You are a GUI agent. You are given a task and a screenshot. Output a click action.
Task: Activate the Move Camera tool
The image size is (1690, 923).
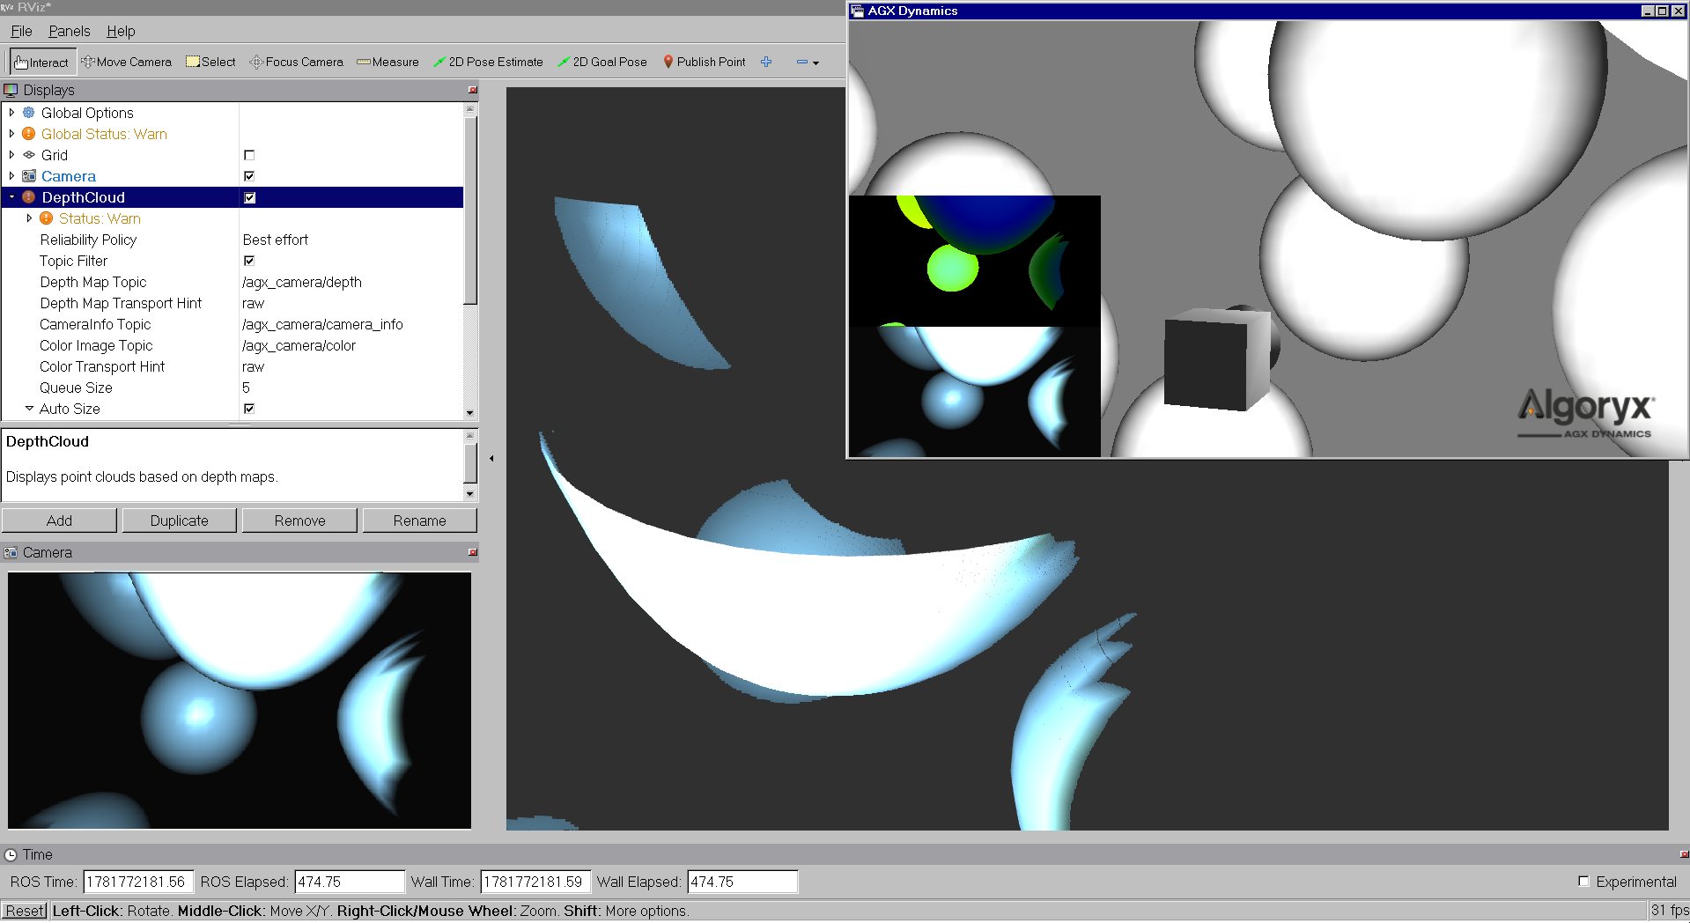tap(126, 63)
